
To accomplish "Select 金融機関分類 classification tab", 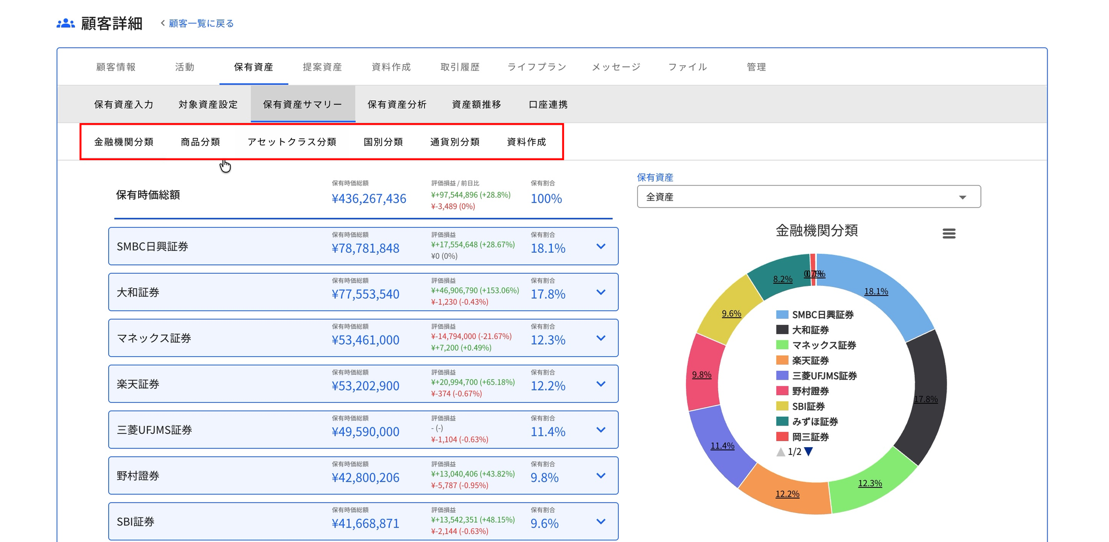I will [x=124, y=142].
